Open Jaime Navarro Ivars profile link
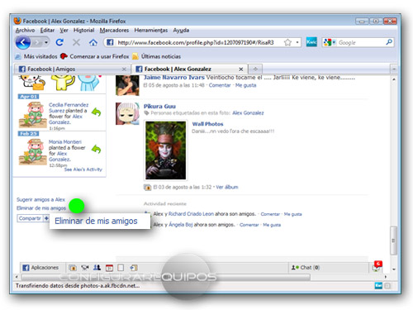This screenshot has width=413, height=310. point(174,78)
